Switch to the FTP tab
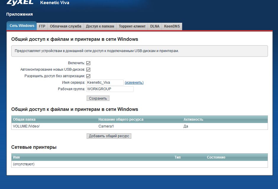This screenshot has width=278, height=189. [x=42, y=26]
